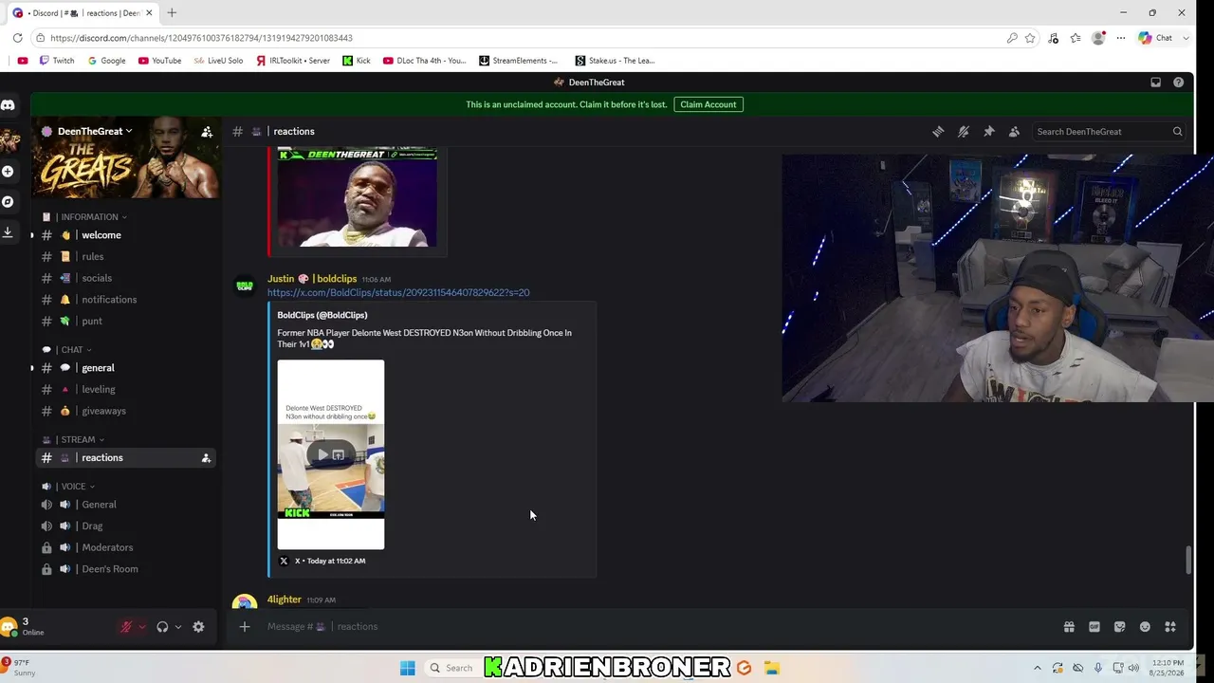1214x683 pixels.
Task: Open User Settings gear icon
Action: click(198, 627)
